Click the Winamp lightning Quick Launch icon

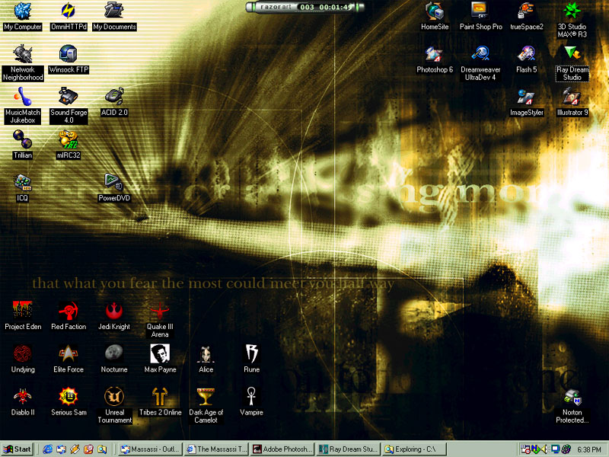75,449
